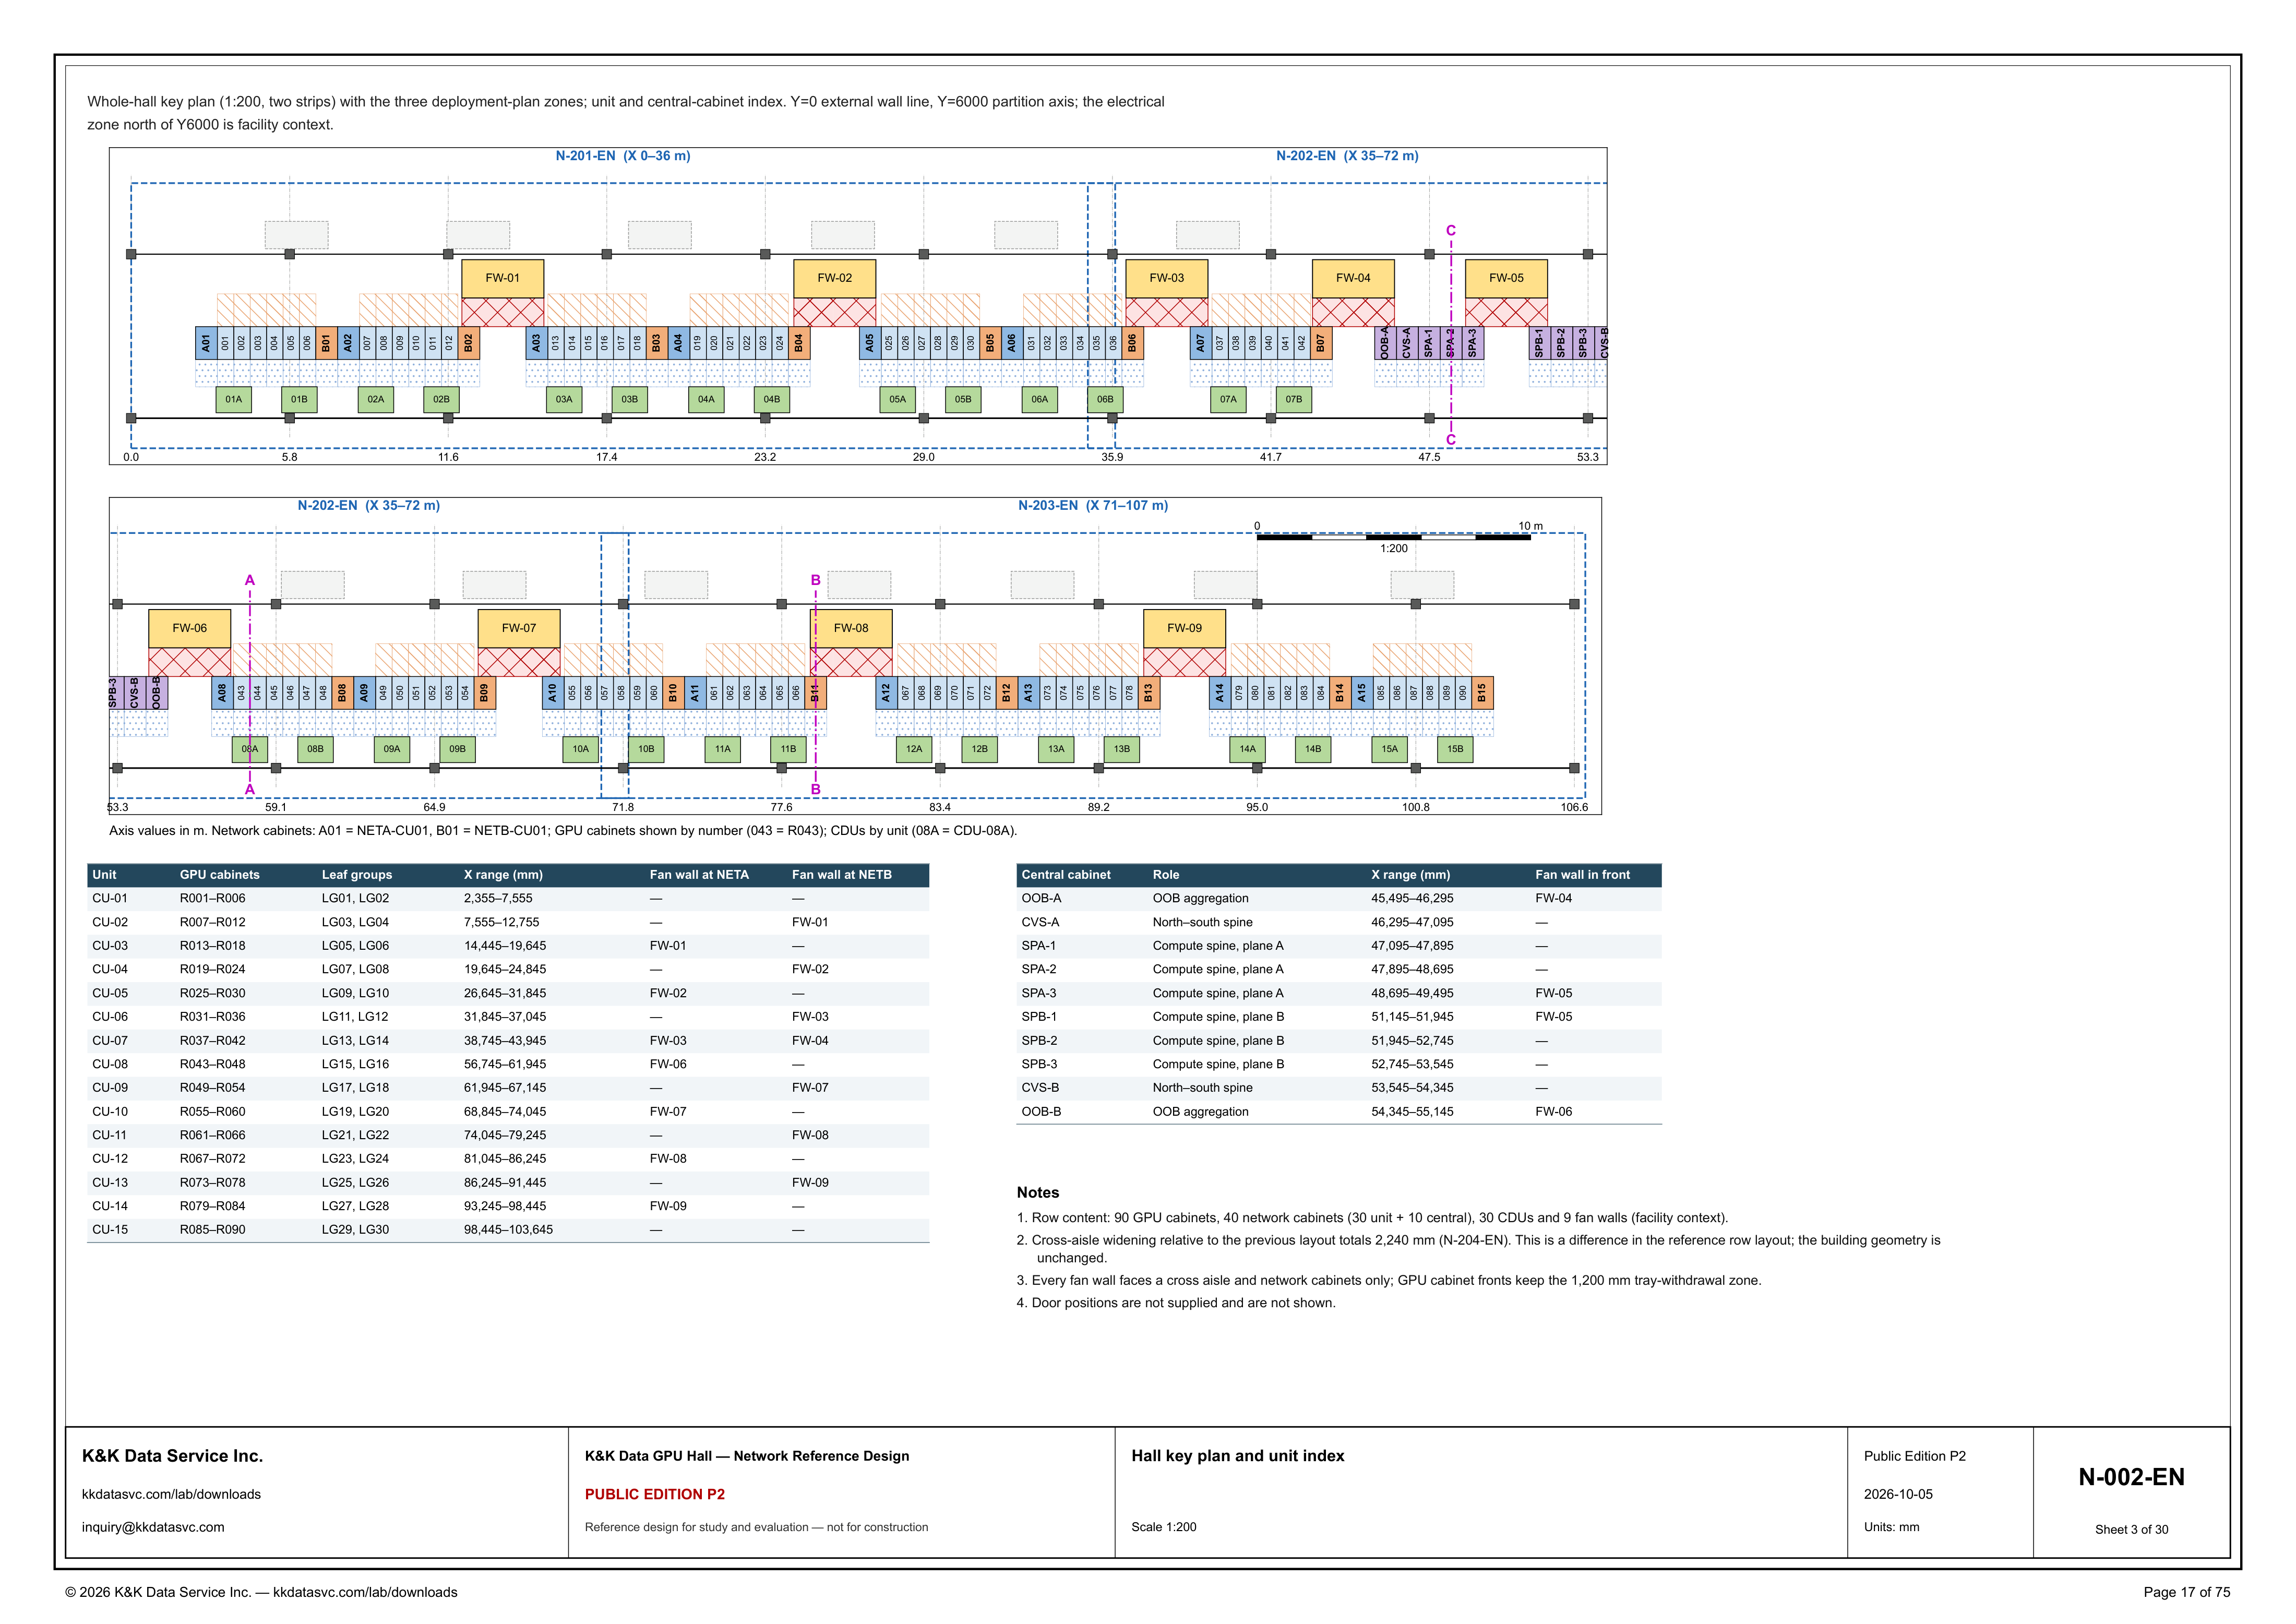Click the drawing number N-002-EN
This screenshot has width=2296, height=1624.
(x=2131, y=1478)
